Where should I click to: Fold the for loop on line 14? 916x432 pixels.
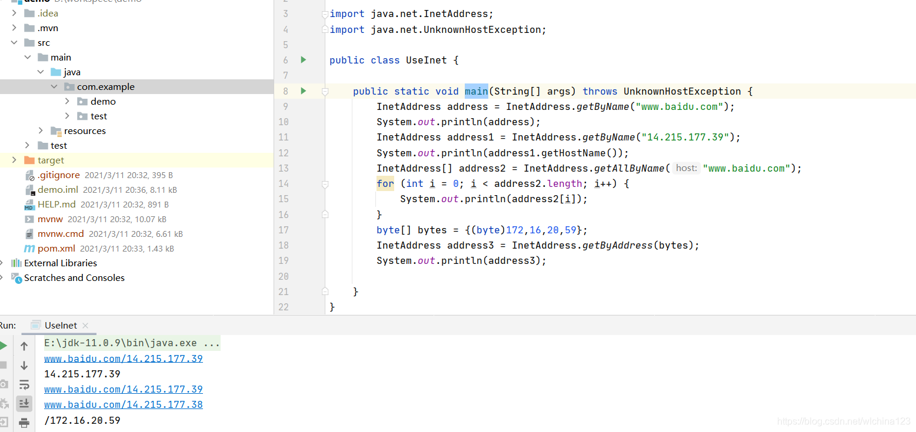click(x=324, y=184)
